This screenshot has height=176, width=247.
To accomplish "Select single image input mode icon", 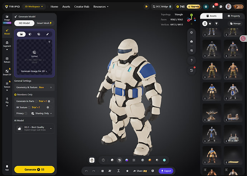I will [21, 34].
